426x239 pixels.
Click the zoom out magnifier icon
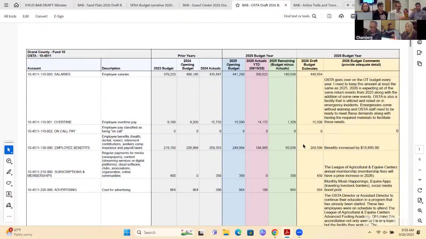coord(420,221)
